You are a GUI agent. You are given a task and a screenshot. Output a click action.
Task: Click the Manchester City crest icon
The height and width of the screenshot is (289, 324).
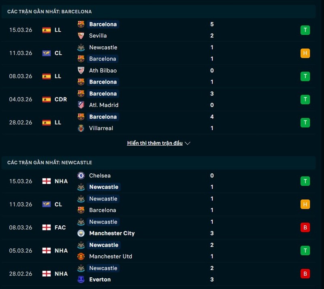[x=81, y=233]
